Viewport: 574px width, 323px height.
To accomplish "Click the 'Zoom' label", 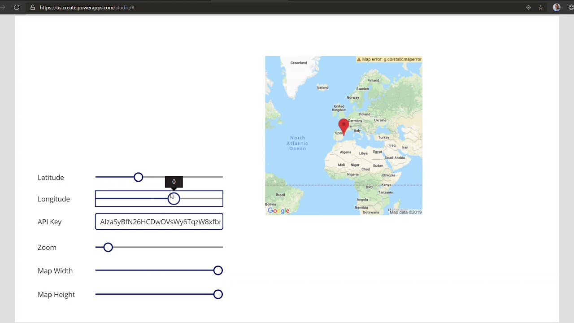I will (47, 248).
